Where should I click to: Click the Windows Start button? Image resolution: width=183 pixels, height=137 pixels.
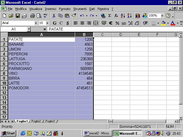pos(8,133)
